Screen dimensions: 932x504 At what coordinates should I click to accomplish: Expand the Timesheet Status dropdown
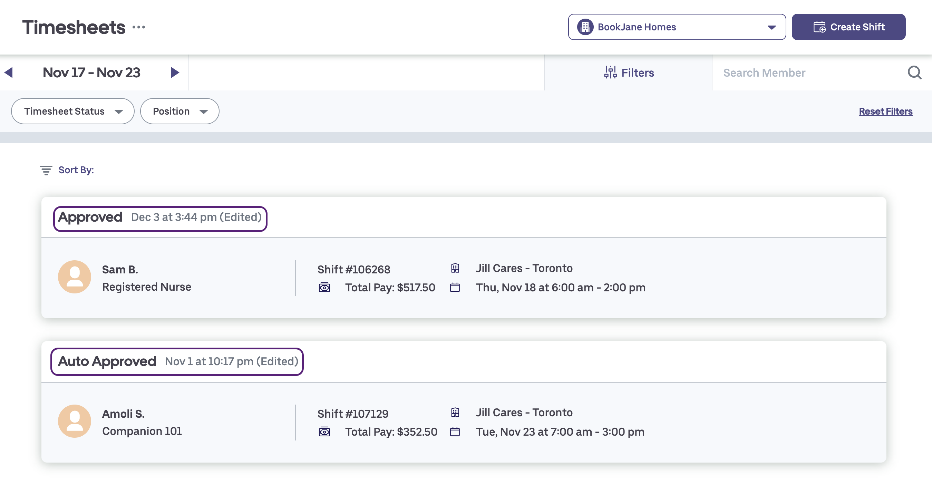[73, 111]
